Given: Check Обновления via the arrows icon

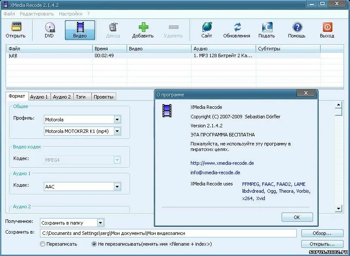Looking at the screenshot, I should (237, 27).
